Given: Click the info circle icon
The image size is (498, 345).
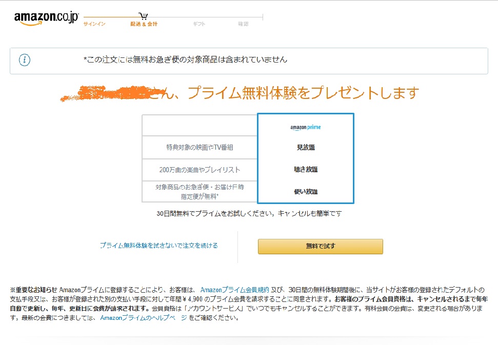Looking at the screenshot, I should (x=25, y=60).
